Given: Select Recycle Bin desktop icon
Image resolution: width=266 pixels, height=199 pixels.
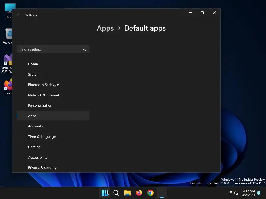Looking at the screenshot, I should [x=7, y=36].
